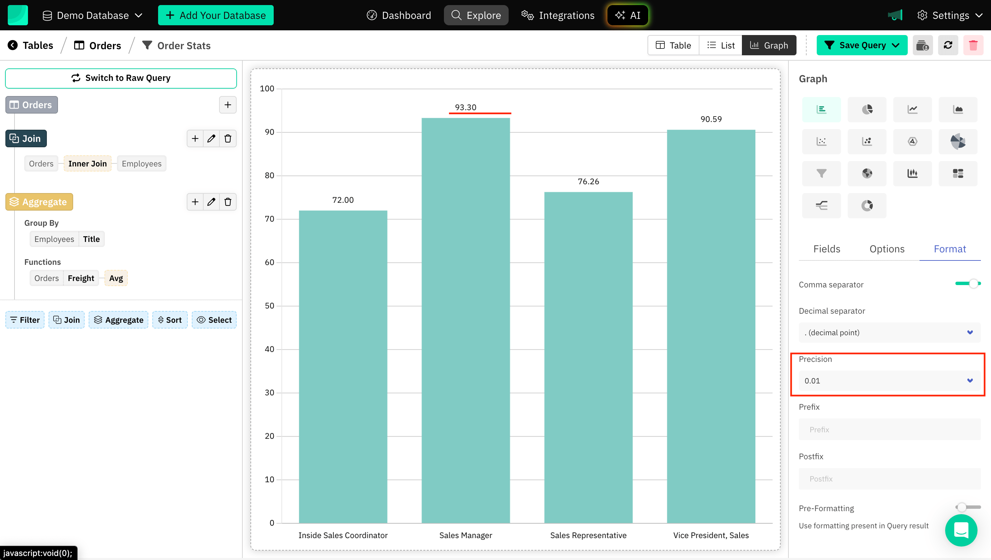The height and width of the screenshot is (560, 991).
Task: Select the pie chart graph type
Action: coord(867,109)
